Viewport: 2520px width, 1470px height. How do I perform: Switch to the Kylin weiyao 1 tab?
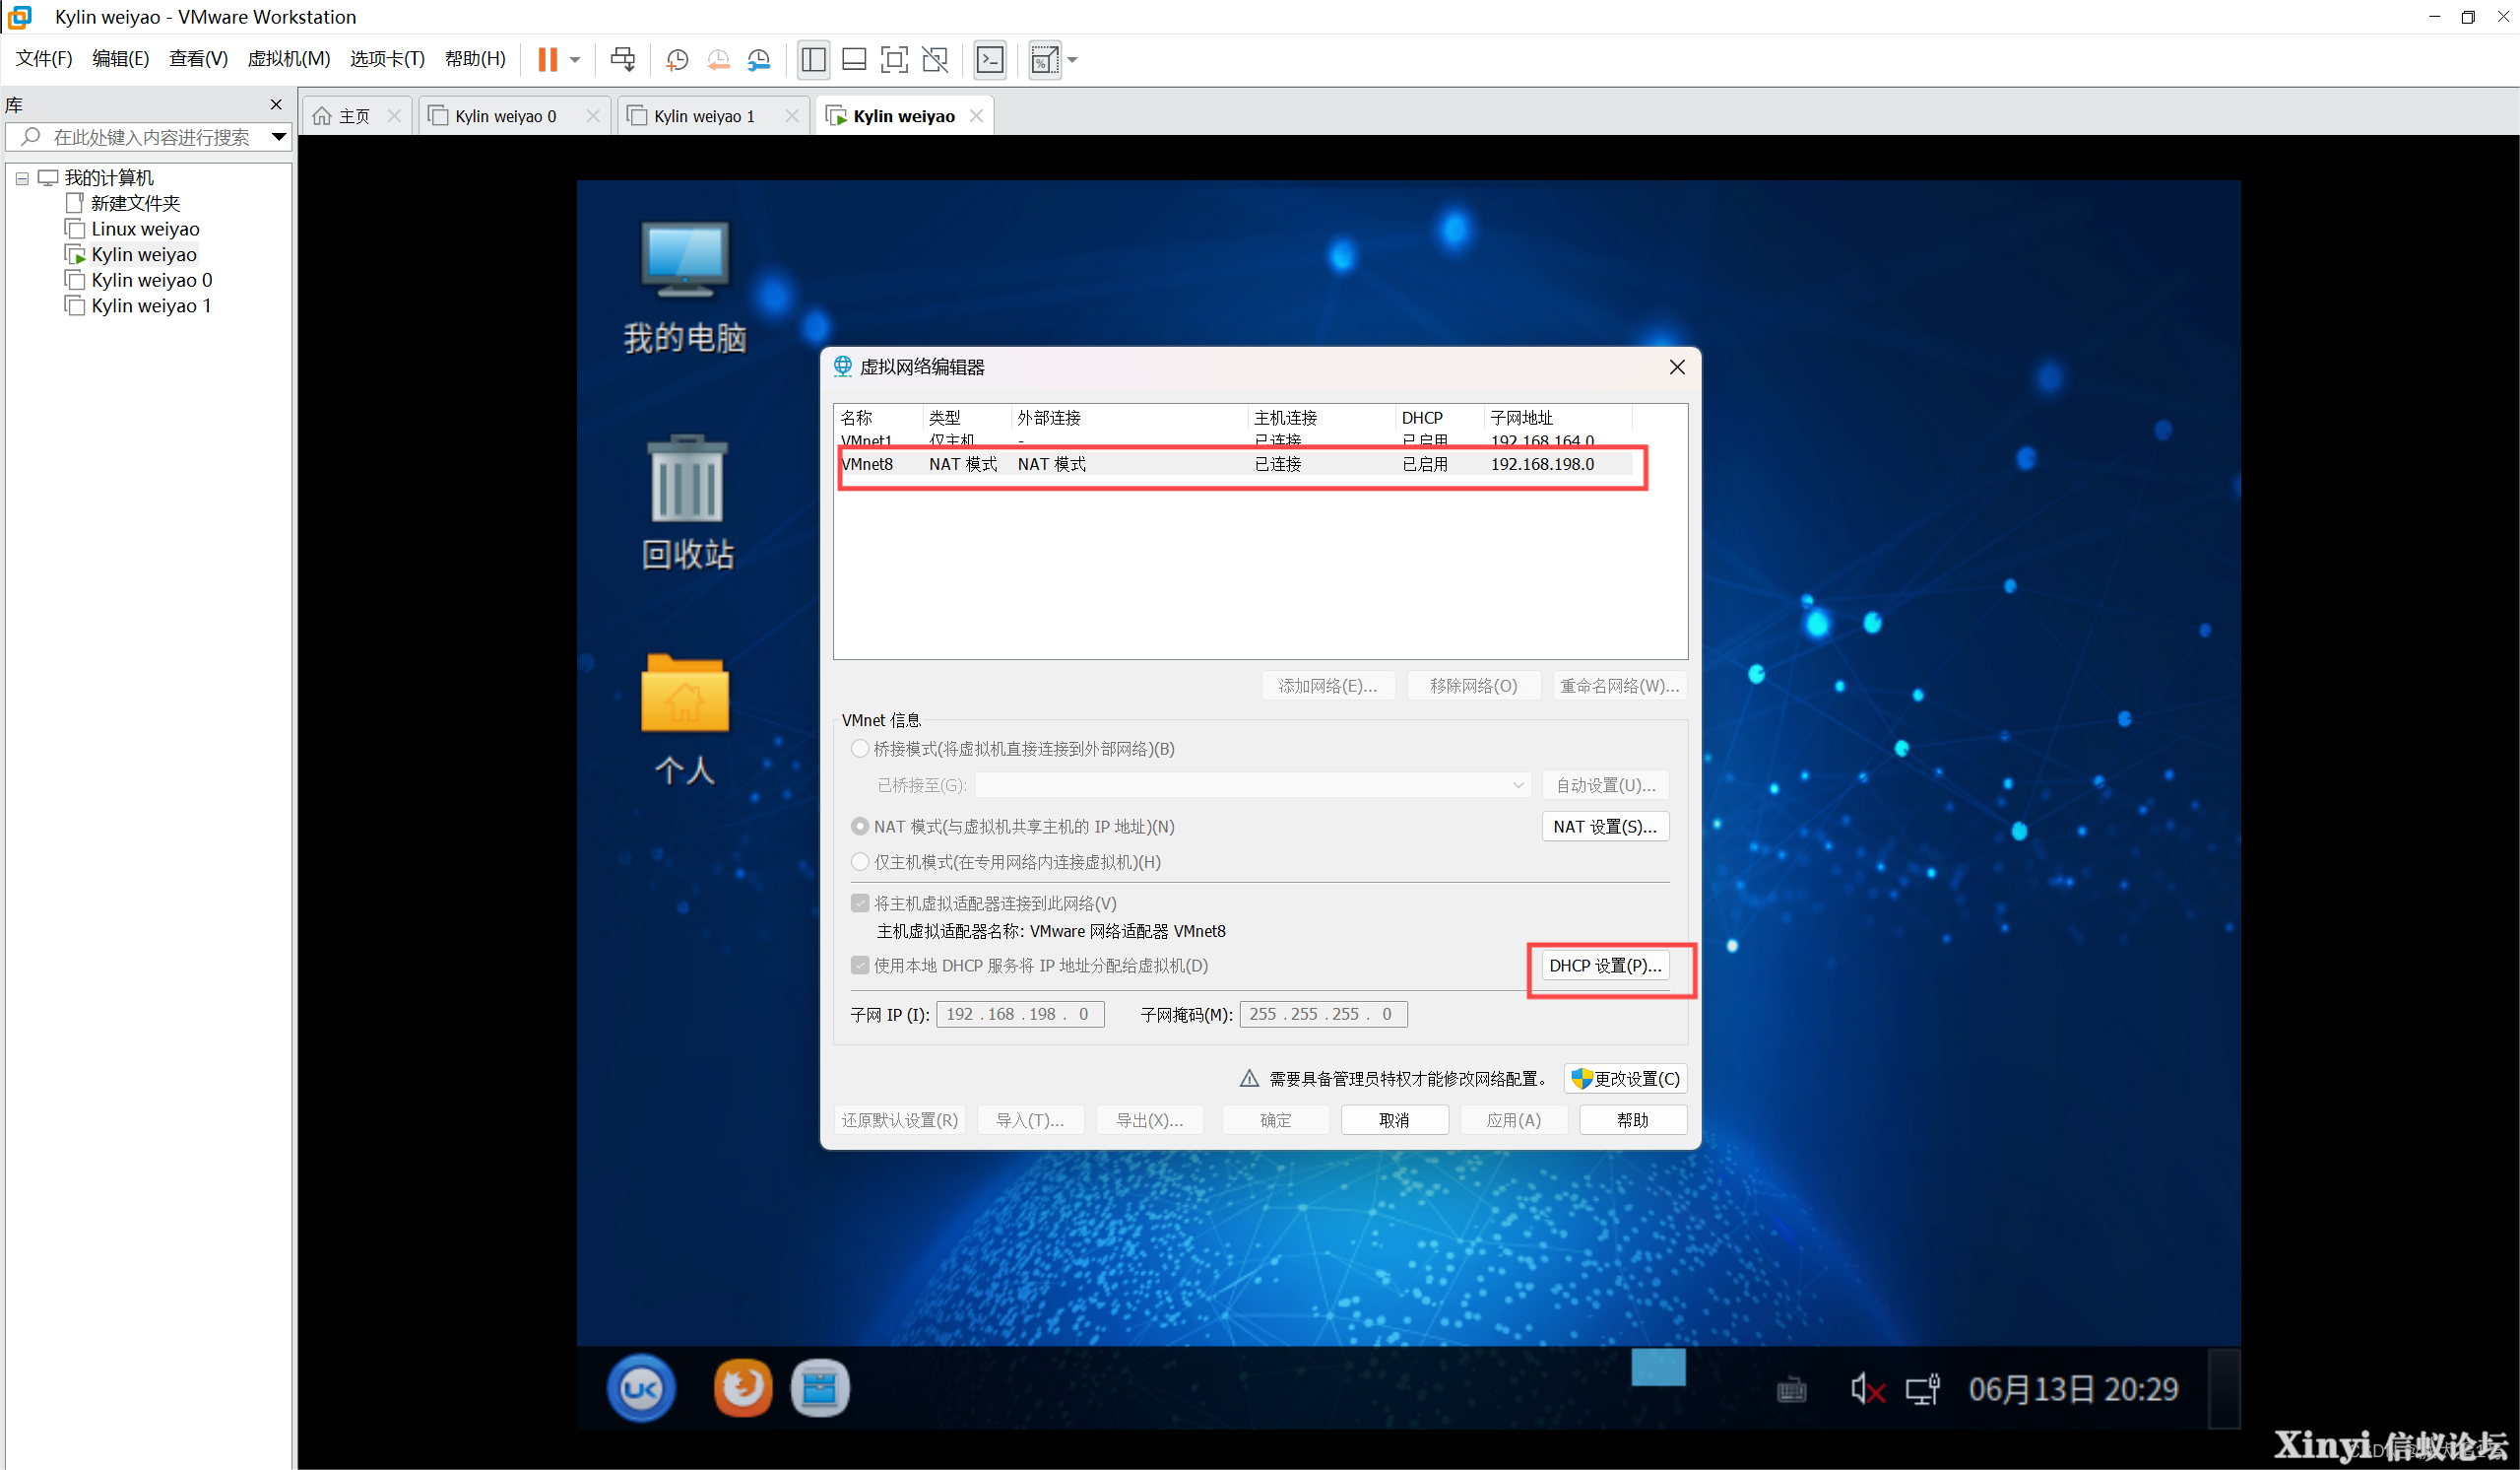click(x=704, y=116)
